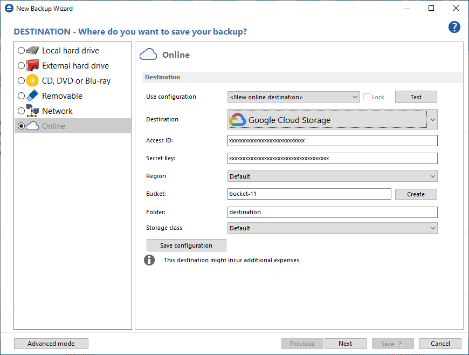Select the Online radio button
Screen dimensions: 469x355
(21, 126)
